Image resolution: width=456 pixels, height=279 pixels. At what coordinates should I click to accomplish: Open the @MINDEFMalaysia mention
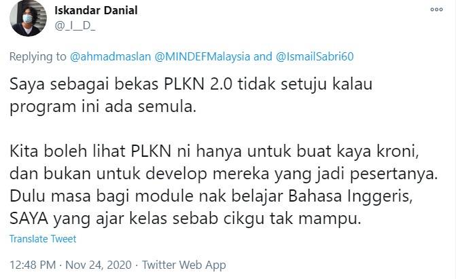[202, 56]
